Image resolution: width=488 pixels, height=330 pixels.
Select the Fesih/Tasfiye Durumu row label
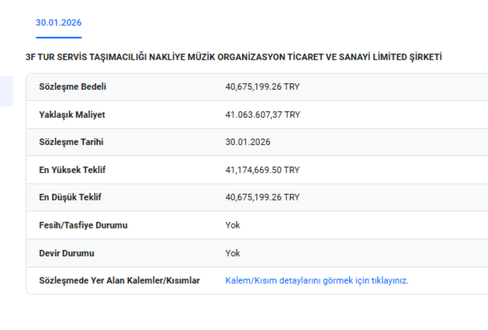(83, 225)
